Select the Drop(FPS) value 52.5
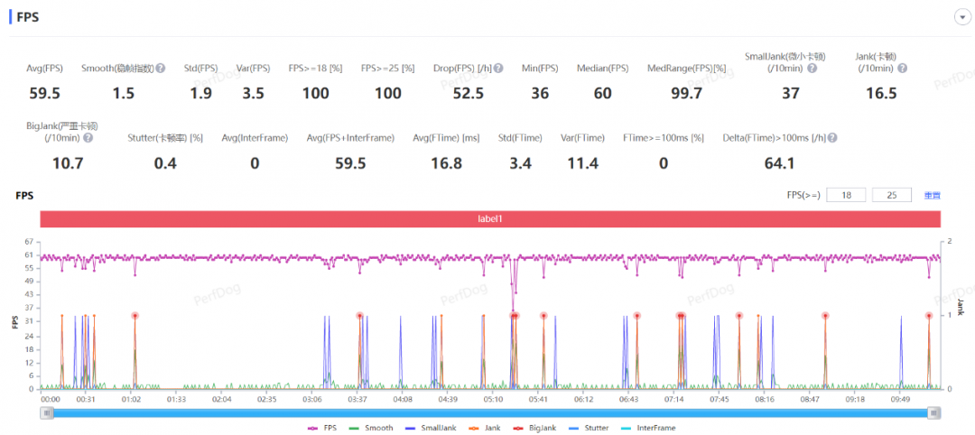975x435 pixels. pyautogui.click(x=468, y=94)
